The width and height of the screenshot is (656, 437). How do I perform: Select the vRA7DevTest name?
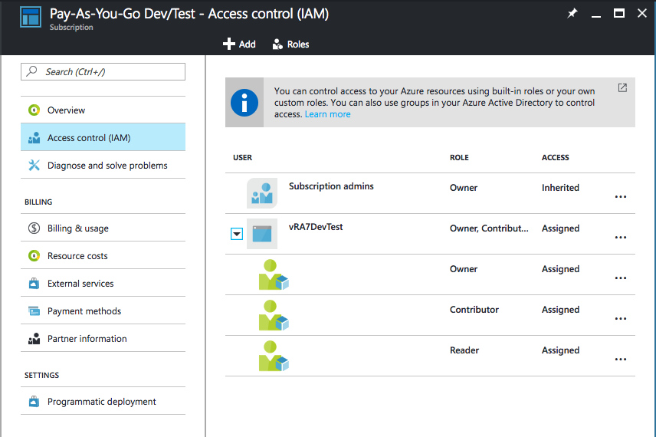point(316,227)
